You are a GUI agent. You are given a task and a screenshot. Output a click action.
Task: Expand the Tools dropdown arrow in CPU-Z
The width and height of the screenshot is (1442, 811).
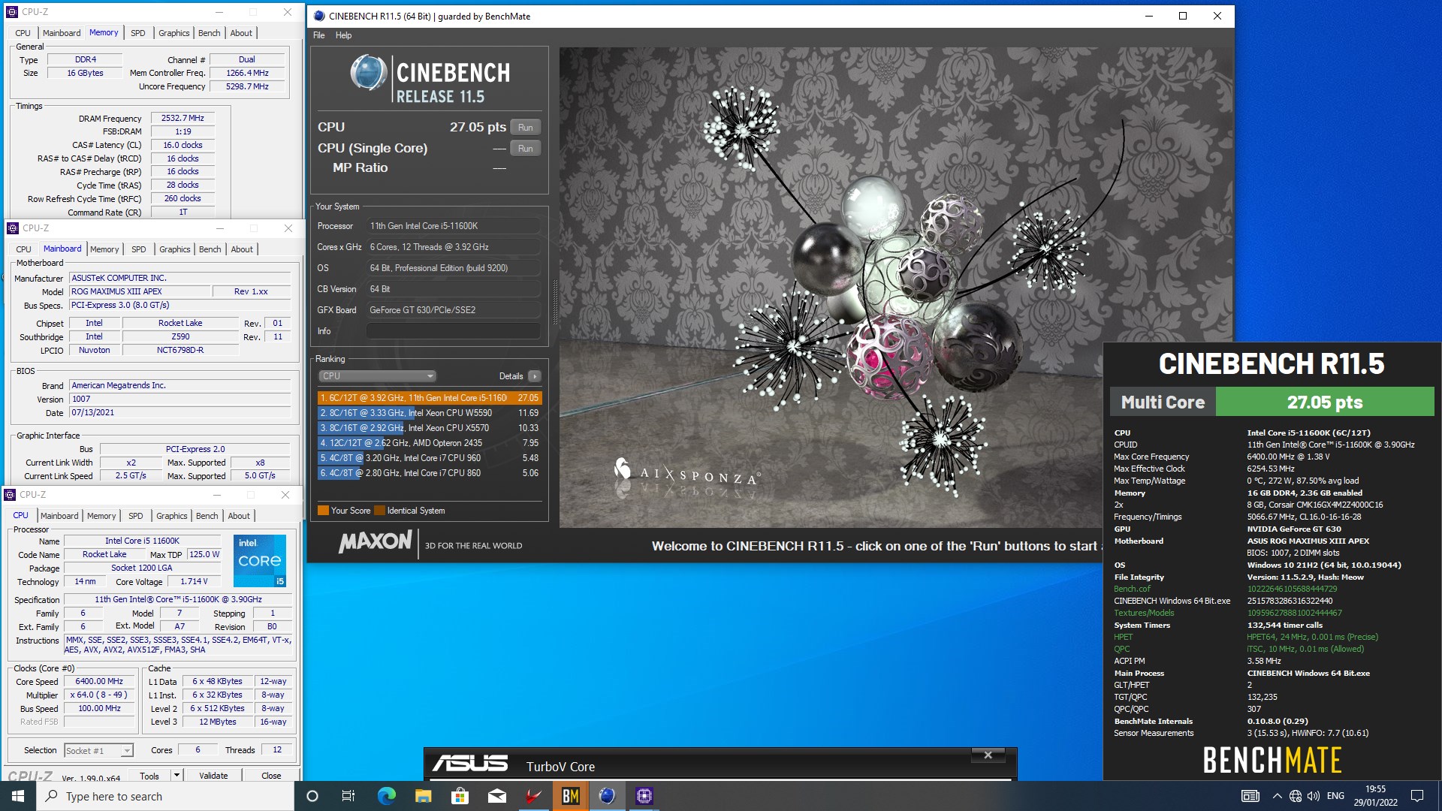point(176,776)
